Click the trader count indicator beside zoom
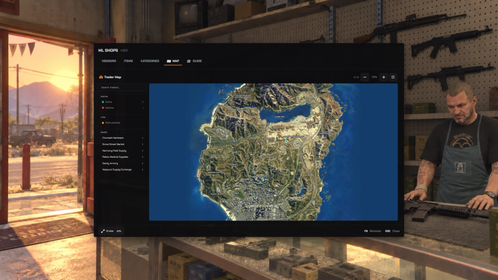The height and width of the screenshot is (280, 498). (x=356, y=77)
